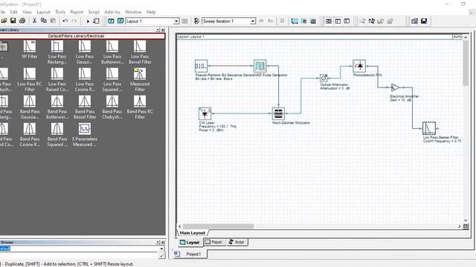Close the Project Browser panel
The width and height of the screenshot is (476, 267).
click(x=163, y=243)
